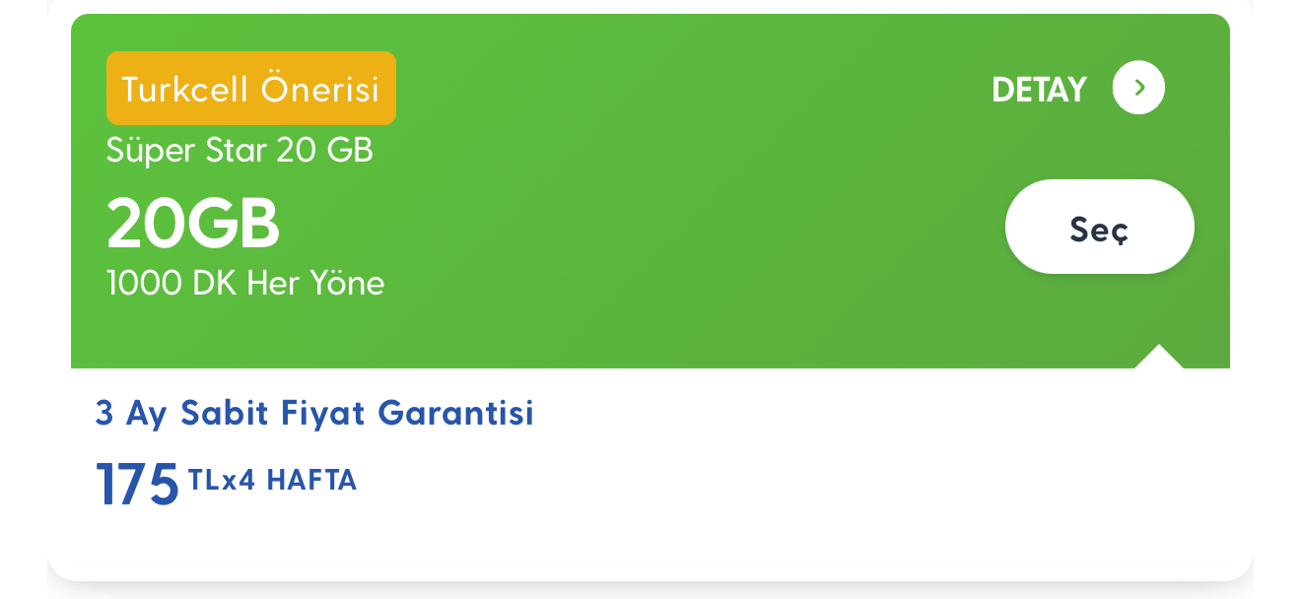Click the HAFTA text beside the price
Viewport: 1301px width, 599px height.
tap(311, 480)
